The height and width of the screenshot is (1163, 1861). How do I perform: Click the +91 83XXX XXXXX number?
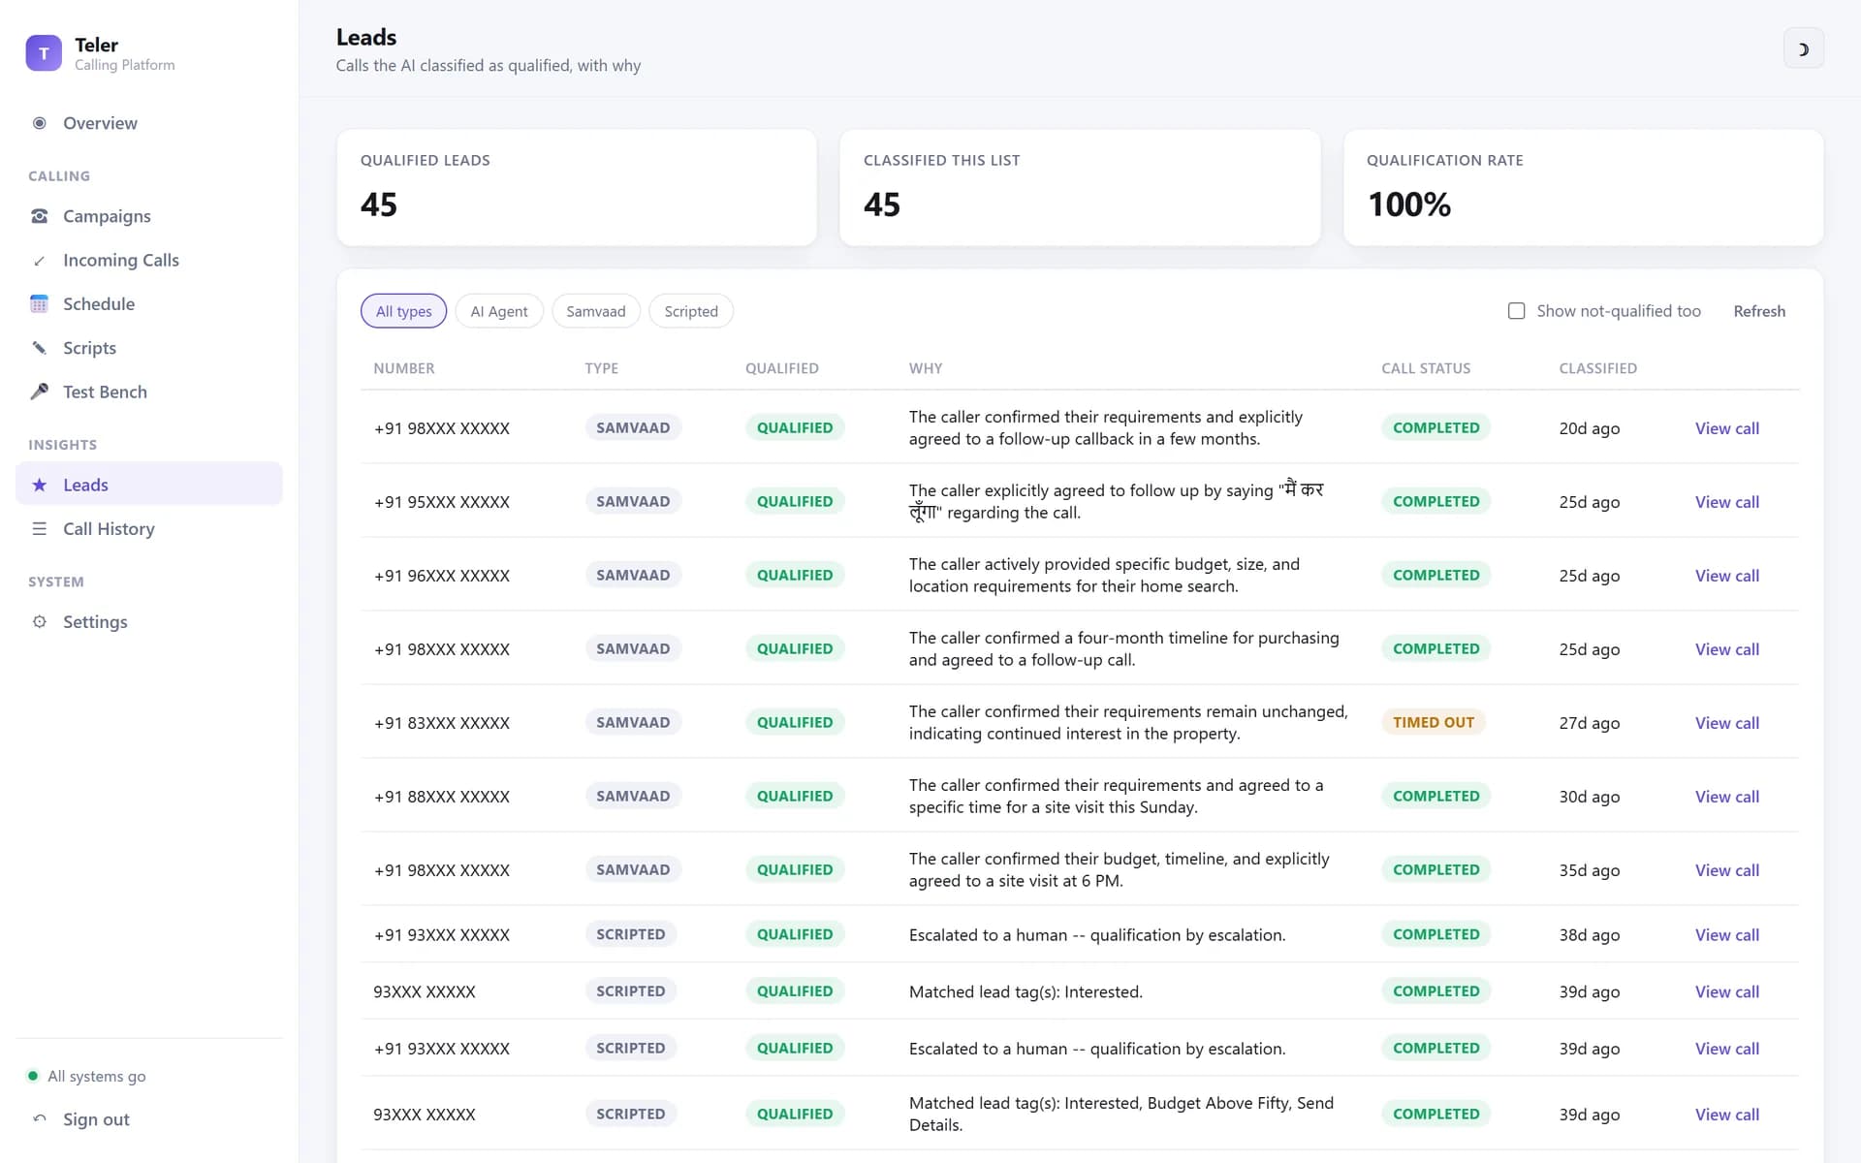[442, 723]
